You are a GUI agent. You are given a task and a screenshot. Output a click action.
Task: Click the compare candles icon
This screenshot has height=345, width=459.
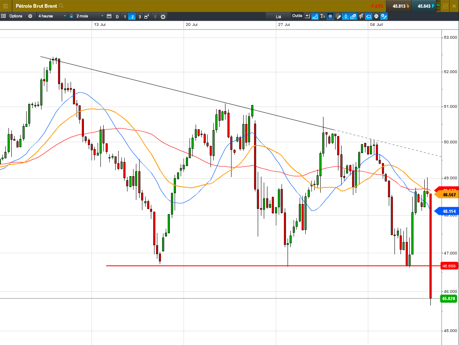coord(361,16)
